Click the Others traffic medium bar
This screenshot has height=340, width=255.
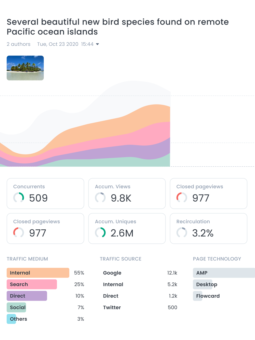(11, 319)
